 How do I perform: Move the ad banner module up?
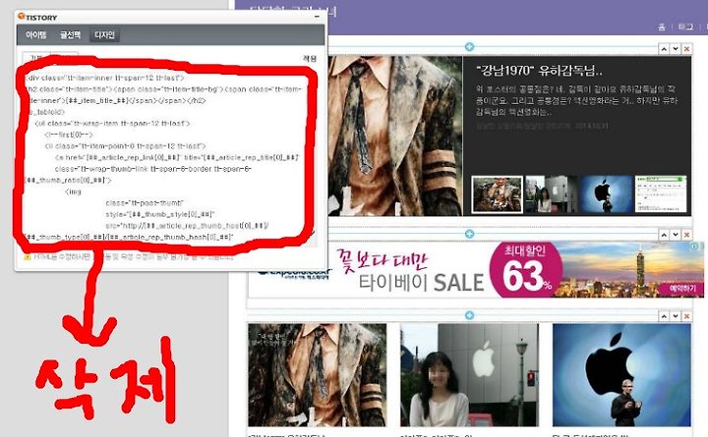tap(664, 235)
